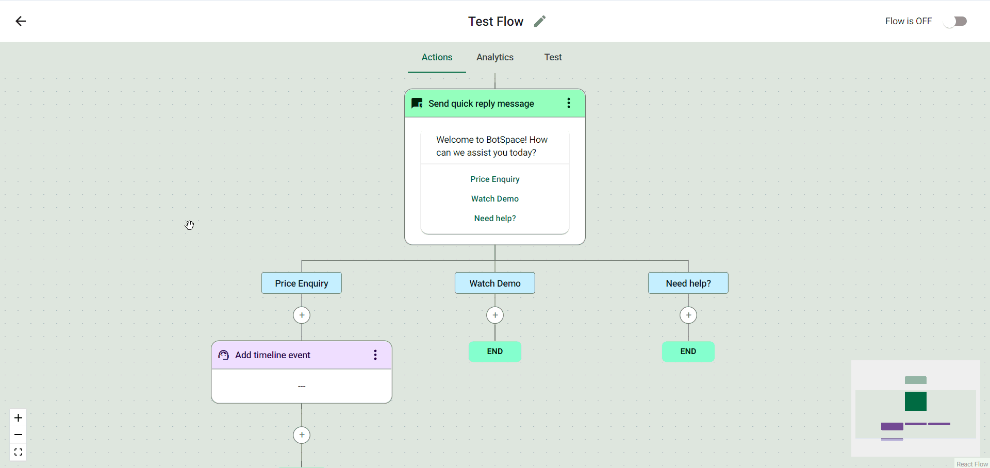Click the Watch Demo branch label
Viewport: 990px width, 468px height.
(x=495, y=283)
